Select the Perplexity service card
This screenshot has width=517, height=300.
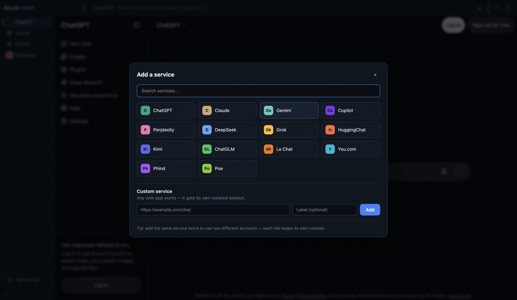pos(166,130)
